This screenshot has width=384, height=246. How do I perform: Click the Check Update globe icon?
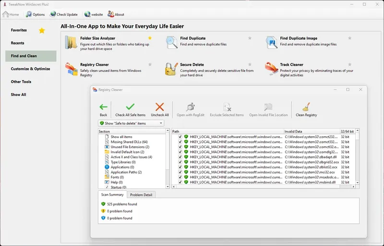point(53,14)
